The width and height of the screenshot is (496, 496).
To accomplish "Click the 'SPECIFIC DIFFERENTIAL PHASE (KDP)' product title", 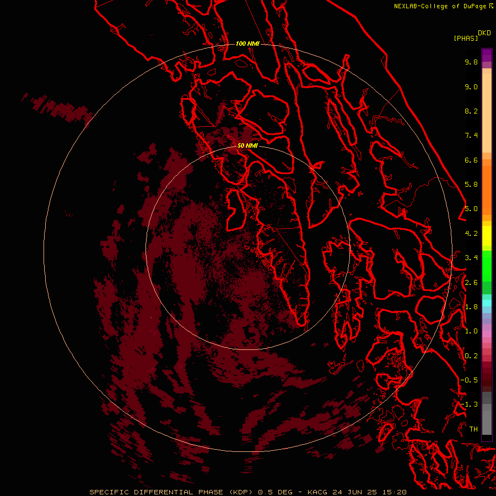I will [x=171, y=492].
